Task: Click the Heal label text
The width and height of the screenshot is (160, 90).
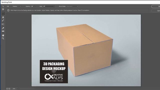Action: pos(41,6)
